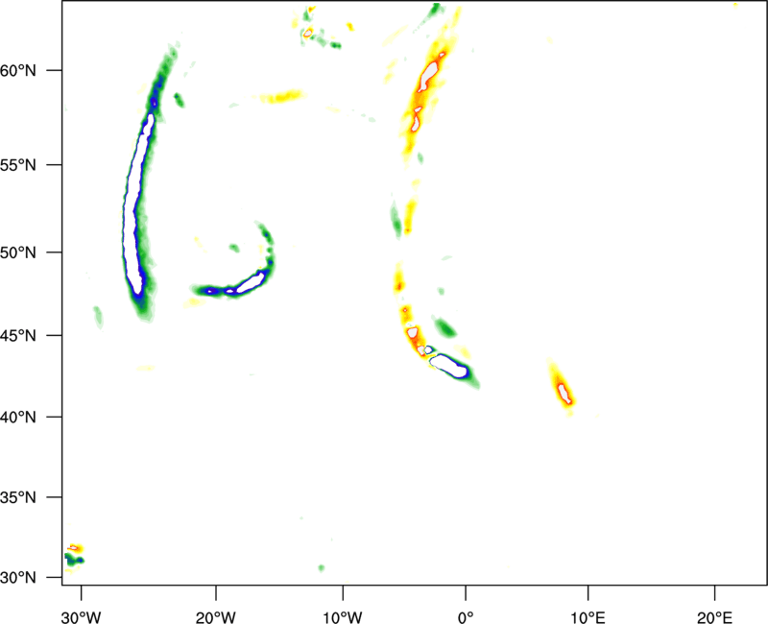Click the 20°E longitude label
Screen dimensions: 768x624
point(714,617)
